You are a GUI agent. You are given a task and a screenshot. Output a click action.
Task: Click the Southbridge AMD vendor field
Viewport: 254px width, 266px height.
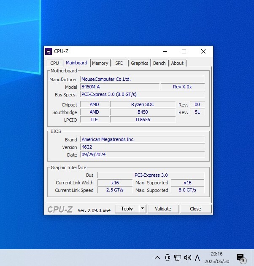click(x=95, y=112)
